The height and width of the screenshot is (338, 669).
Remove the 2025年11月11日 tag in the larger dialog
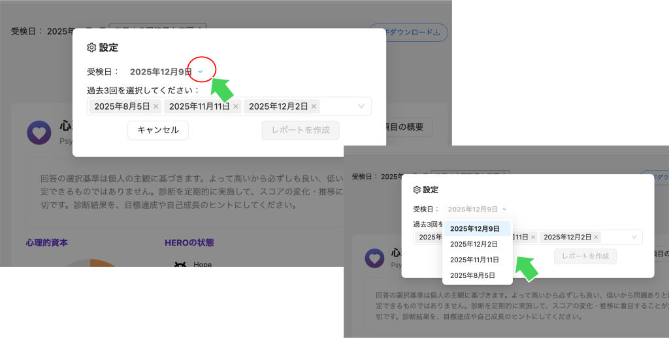(x=235, y=106)
